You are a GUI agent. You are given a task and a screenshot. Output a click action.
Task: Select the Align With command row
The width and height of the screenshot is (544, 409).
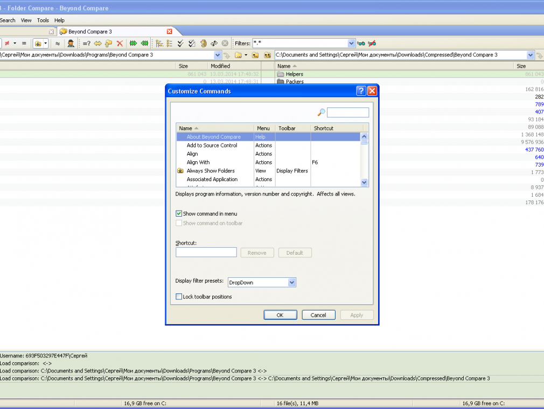coord(269,162)
